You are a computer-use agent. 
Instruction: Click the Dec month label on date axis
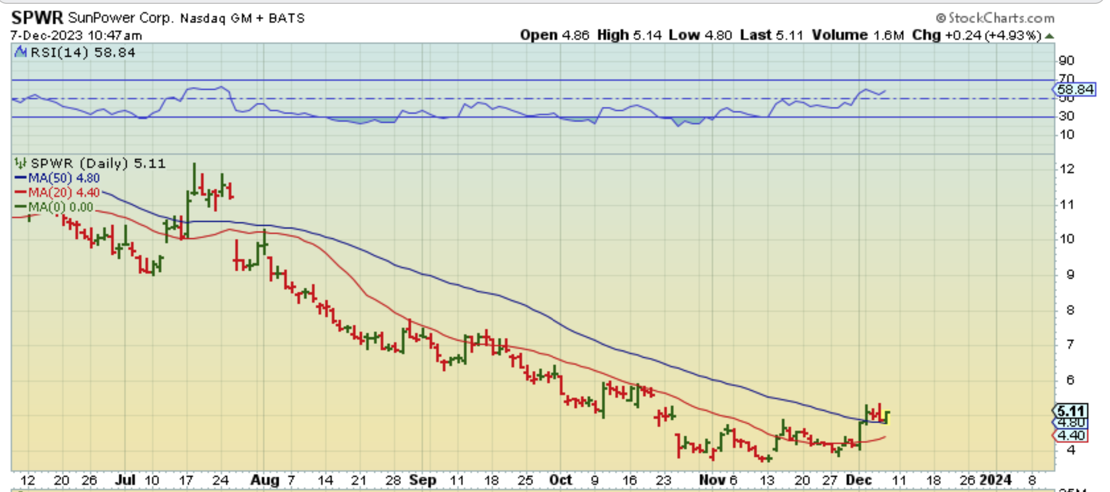[x=859, y=480]
